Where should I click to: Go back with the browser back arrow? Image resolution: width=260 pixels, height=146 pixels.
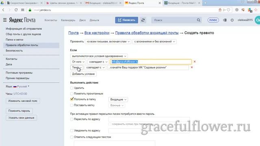3,10
